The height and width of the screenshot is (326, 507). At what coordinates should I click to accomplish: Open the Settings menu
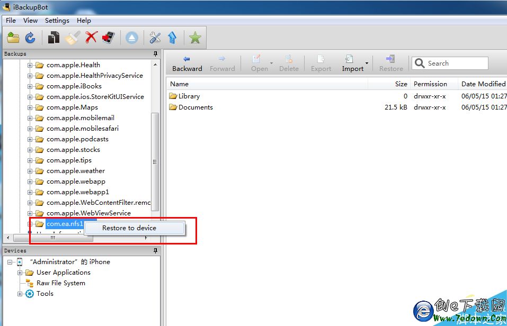pos(57,20)
